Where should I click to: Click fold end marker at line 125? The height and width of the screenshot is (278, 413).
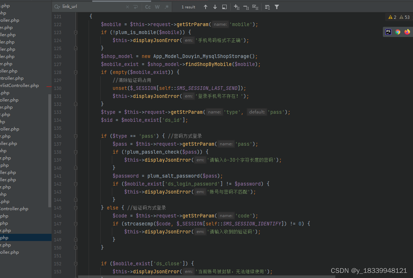(x=76, y=48)
